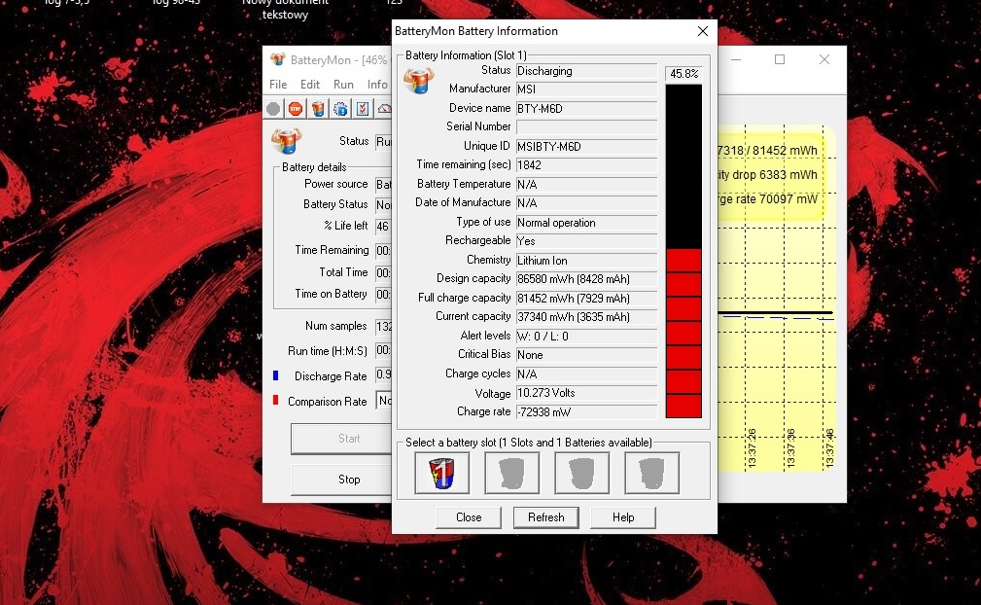This screenshot has height=605, width=981.
Task: Open the File menu in BatteryMon
Action: [x=278, y=85]
